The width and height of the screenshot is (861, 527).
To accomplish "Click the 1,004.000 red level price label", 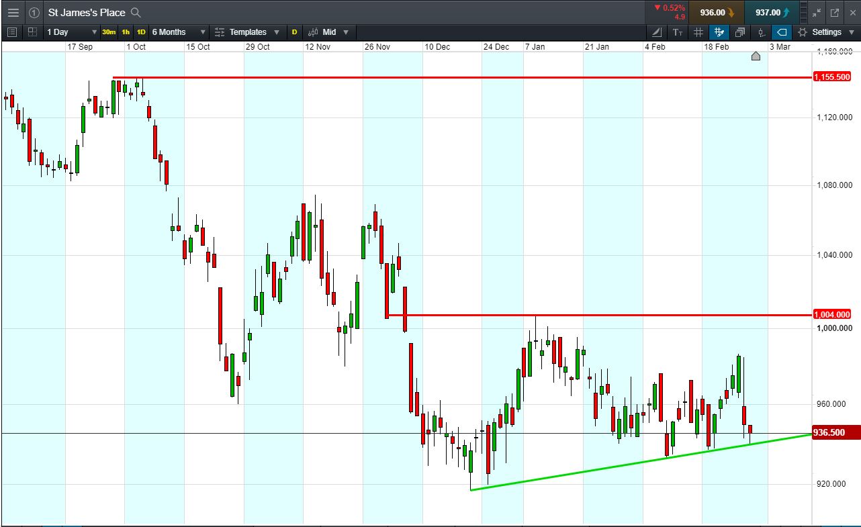I will [x=832, y=314].
